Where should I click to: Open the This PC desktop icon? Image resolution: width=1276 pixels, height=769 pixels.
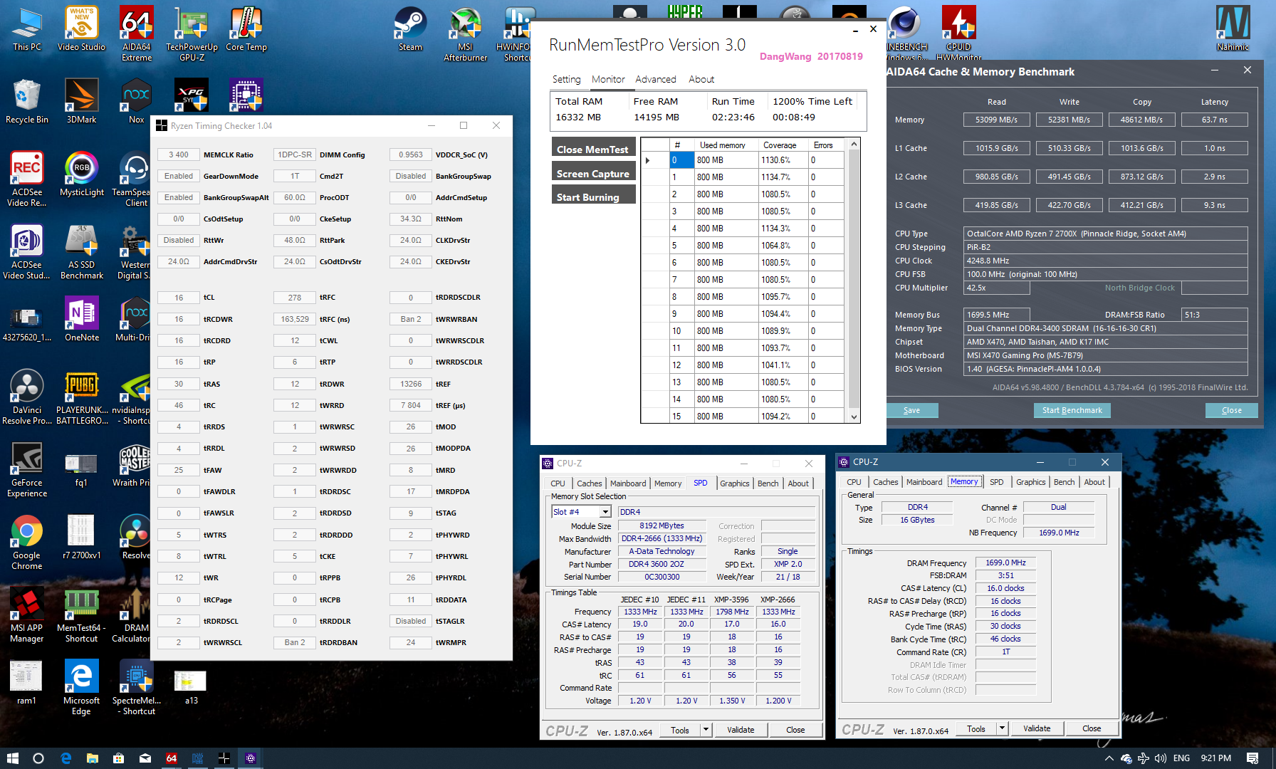(27, 29)
